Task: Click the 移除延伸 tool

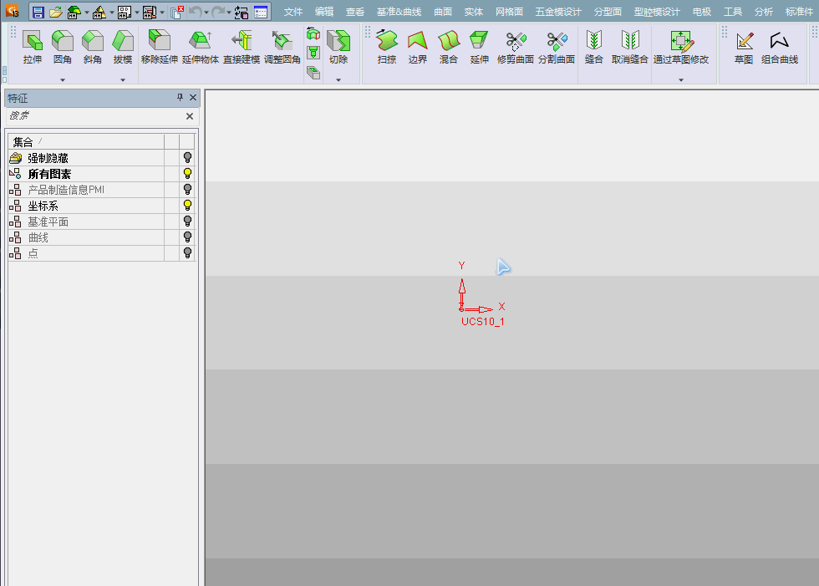Action: 160,48
